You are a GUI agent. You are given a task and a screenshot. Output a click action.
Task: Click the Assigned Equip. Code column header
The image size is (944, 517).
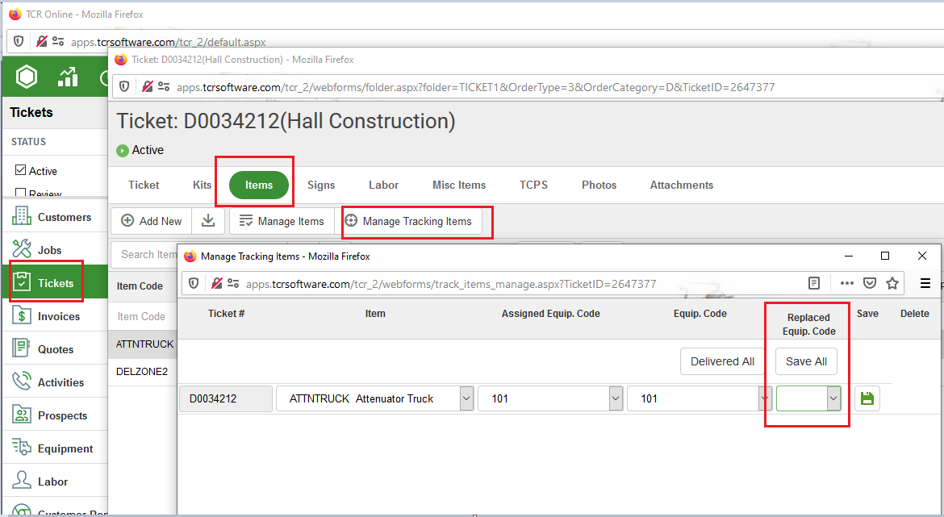tap(550, 313)
